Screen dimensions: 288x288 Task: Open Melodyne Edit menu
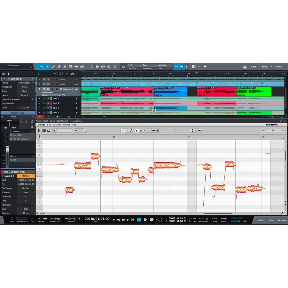point(49,125)
